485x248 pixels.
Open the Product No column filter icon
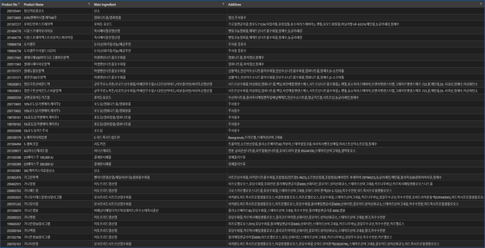(x=20, y=4)
